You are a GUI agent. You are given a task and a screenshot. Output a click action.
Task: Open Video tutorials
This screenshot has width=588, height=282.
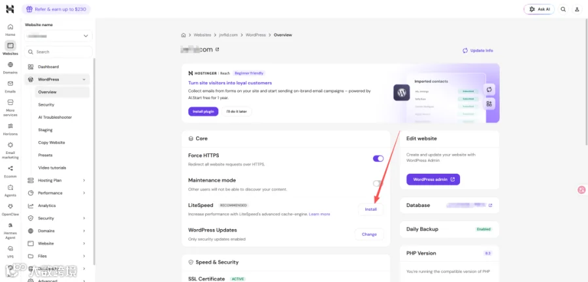click(62, 168)
